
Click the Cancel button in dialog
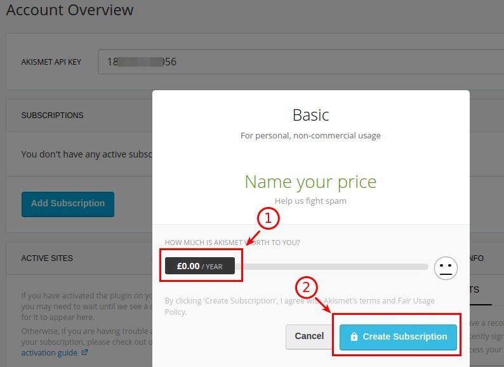pos(309,336)
